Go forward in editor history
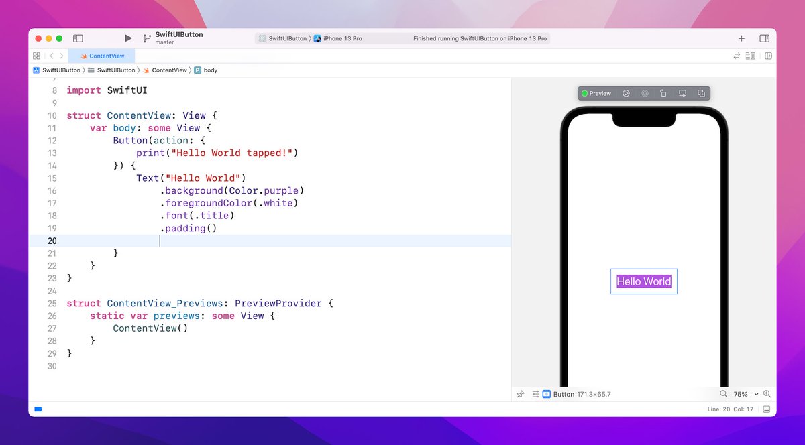The height and width of the screenshot is (445, 805). pos(62,56)
